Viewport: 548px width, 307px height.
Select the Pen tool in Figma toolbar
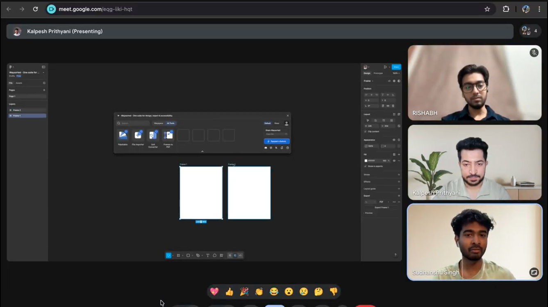click(198, 255)
